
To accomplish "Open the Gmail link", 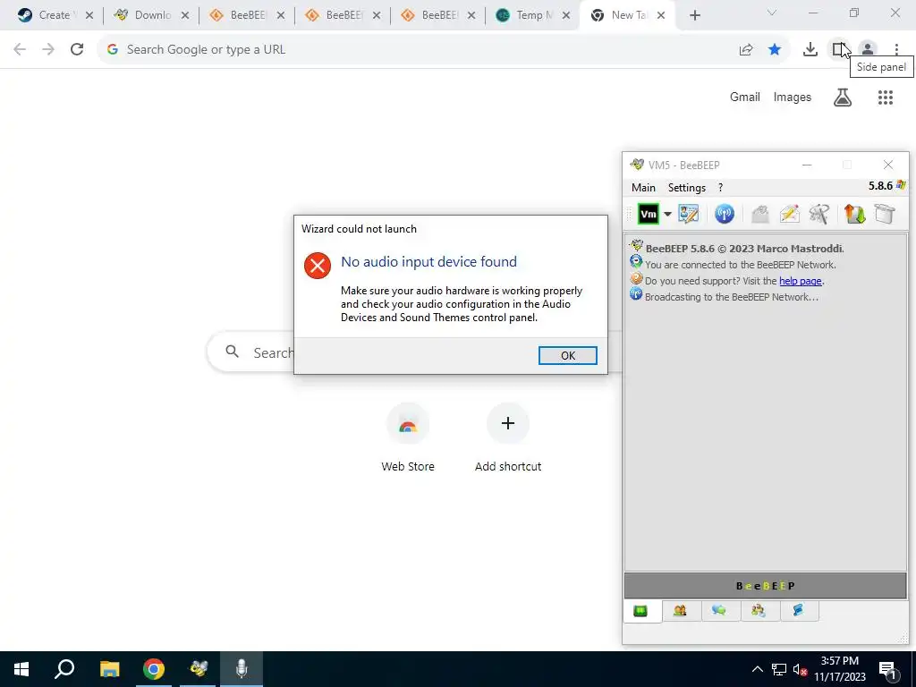I will (x=745, y=97).
